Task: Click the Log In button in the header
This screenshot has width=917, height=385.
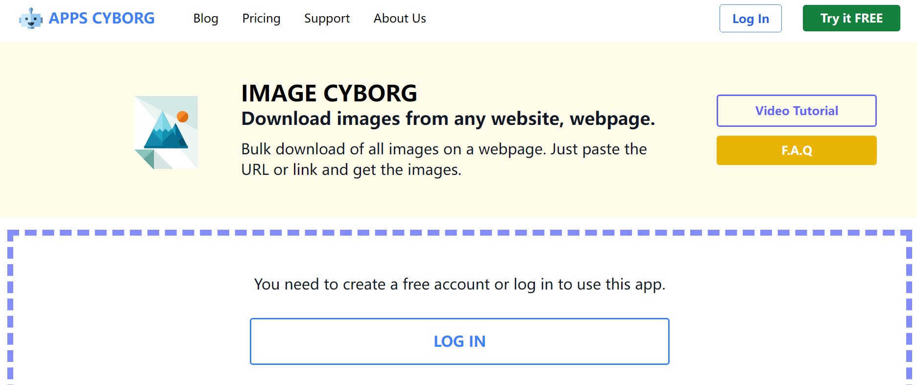Action: 750,19
